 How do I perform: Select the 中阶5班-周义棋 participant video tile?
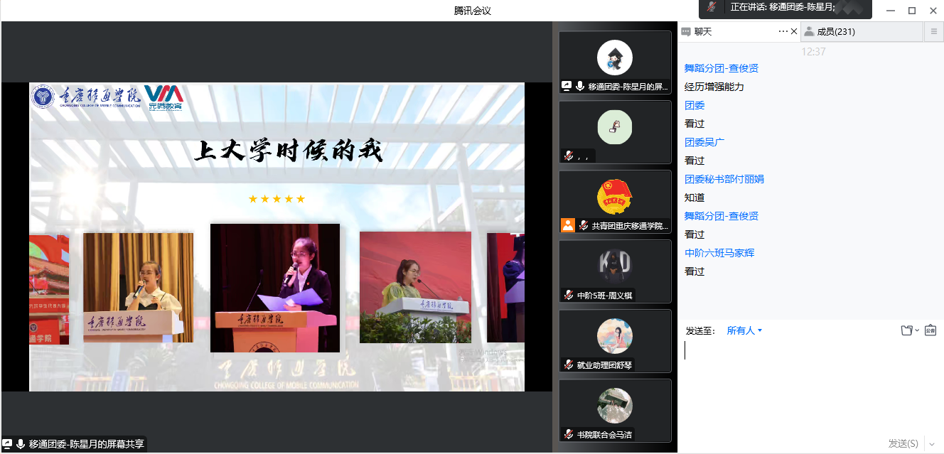(615, 271)
